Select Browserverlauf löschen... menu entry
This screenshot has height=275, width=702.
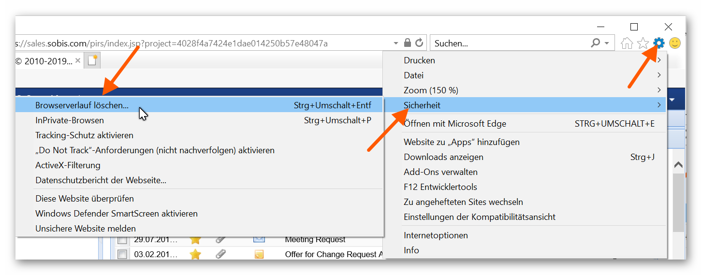click(82, 105)
